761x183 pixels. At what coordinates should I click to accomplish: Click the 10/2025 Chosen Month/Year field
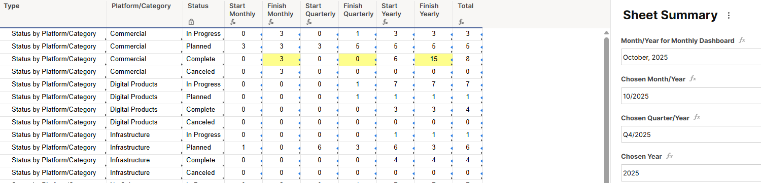pos(691,96)
